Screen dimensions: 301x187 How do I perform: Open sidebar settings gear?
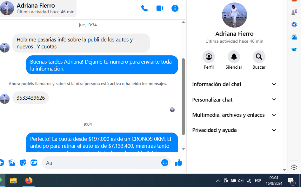(x=294, y=167)
